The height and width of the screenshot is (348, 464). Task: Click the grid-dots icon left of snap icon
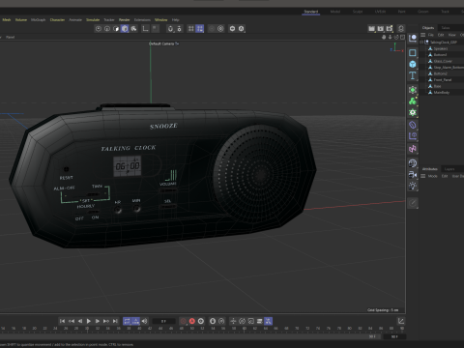pyautogui.click(x=191, y=29)
